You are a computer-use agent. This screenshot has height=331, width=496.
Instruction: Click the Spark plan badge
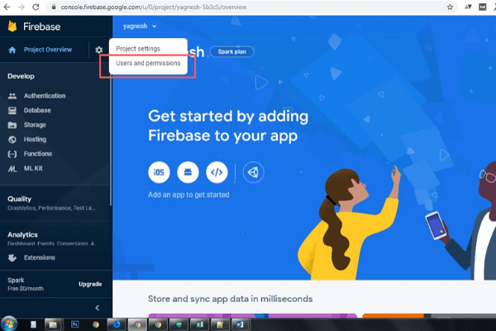pos(232,51)
